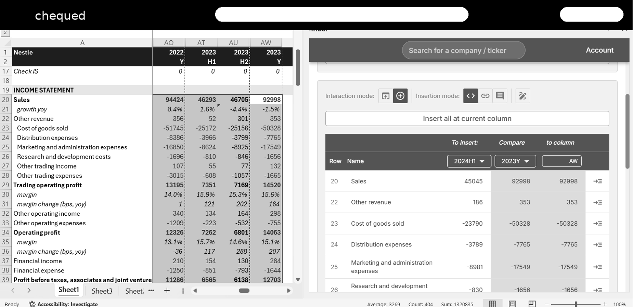Viewport: 633px width, 307px height.
Task: Insert Research and development row value
Action: pos(598,290)
